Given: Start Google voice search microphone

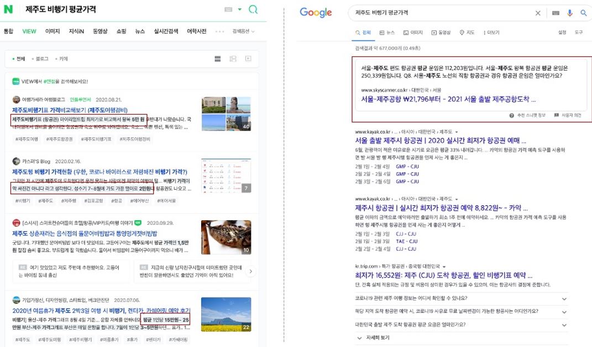Looking at the screenshot, I should [570, 13].
